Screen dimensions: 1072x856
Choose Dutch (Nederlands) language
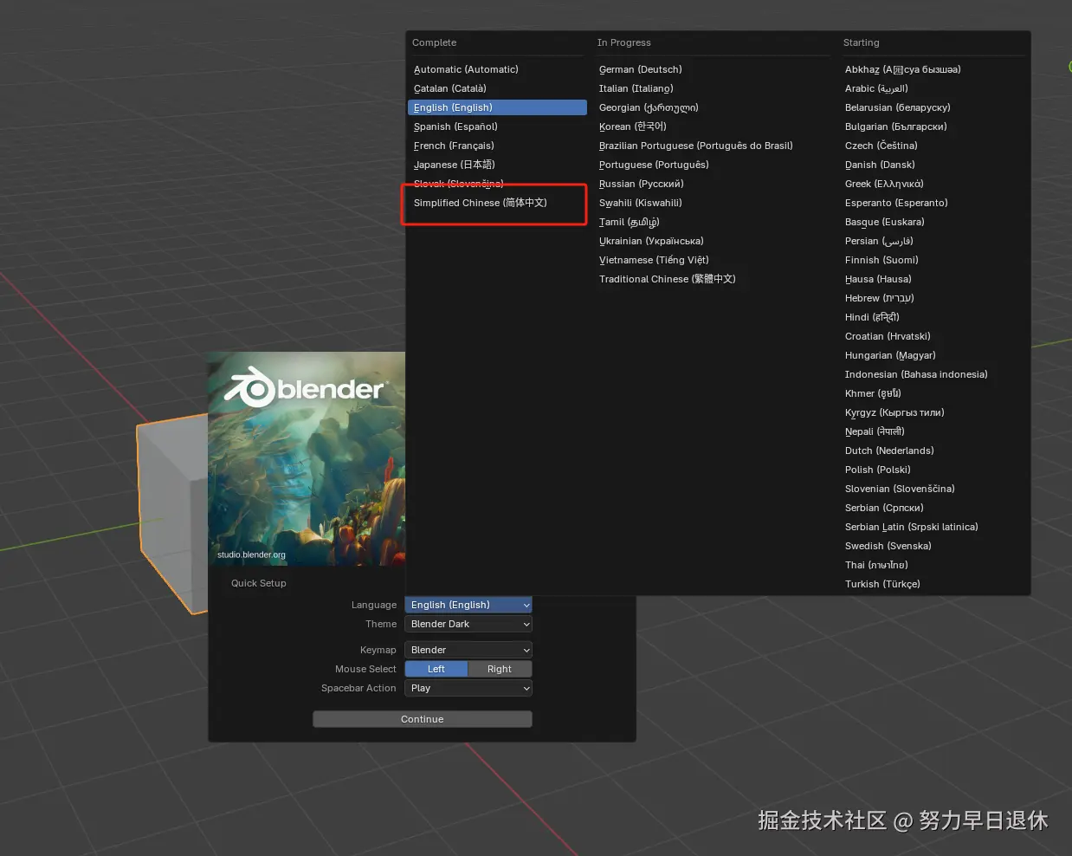[x=933, y=451]
